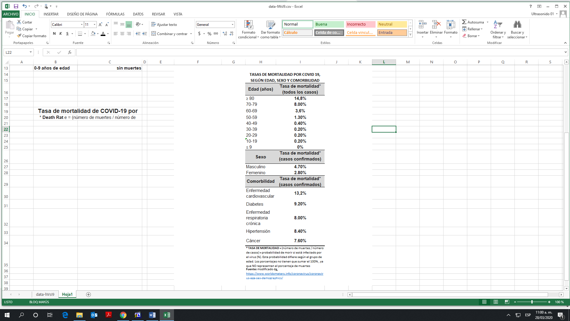Switch to FÓRMULAS ribbon tab
Viewport: 570px width, 321px height.
115,14
